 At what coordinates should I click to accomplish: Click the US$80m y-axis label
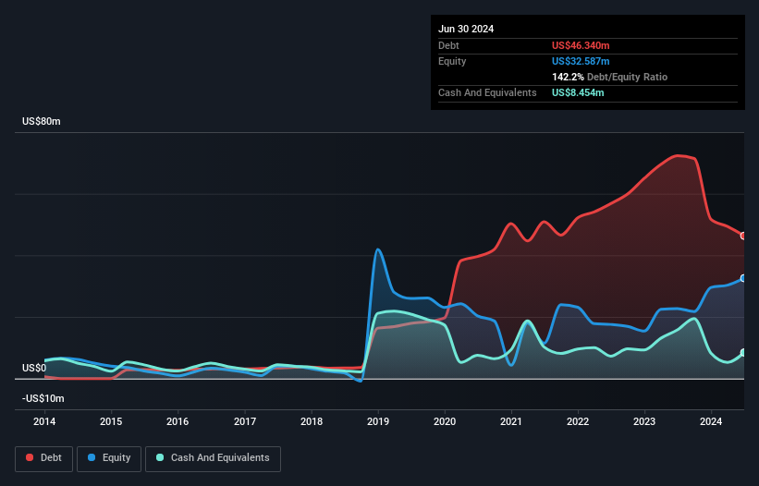click(42, 121)
